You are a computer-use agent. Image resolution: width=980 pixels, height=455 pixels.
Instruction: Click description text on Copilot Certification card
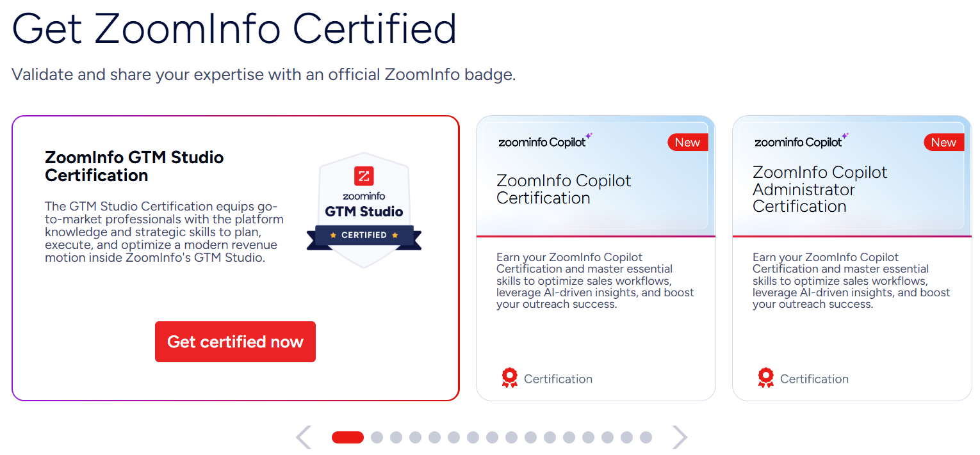[595, 281]
